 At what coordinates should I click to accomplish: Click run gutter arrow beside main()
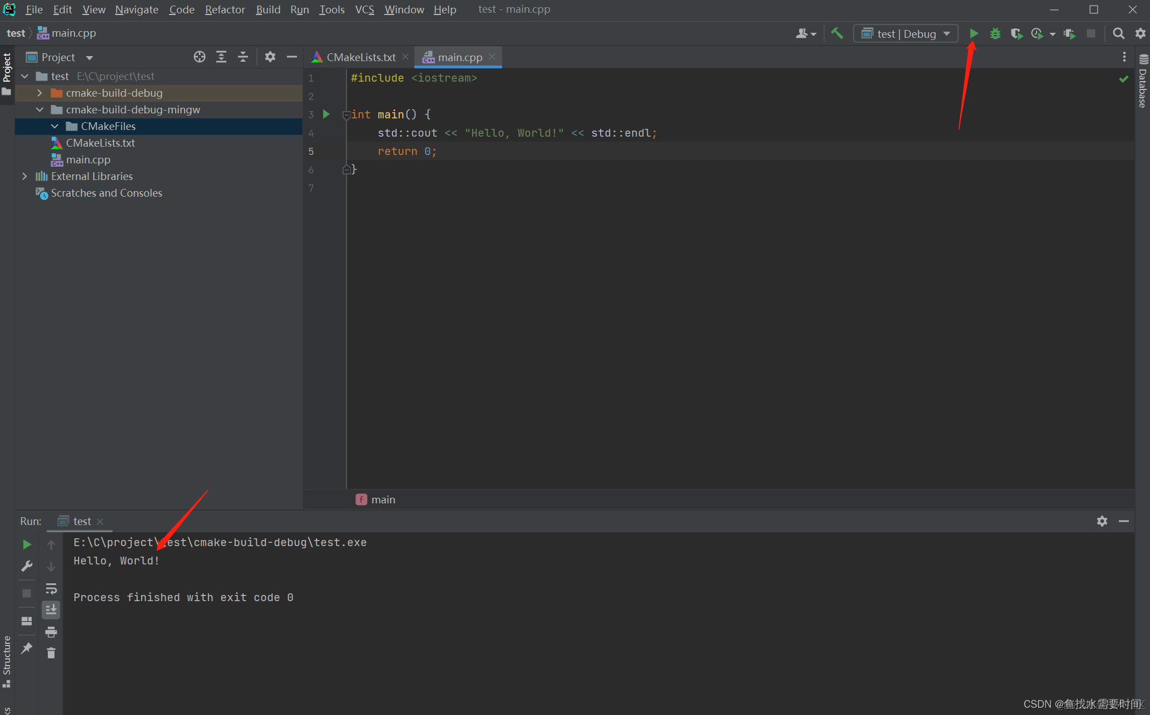326,114
